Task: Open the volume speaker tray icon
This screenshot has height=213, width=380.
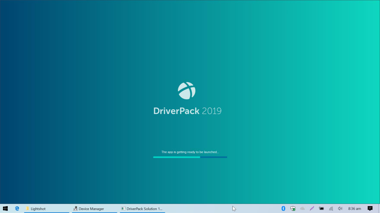Action: (340, 208)
